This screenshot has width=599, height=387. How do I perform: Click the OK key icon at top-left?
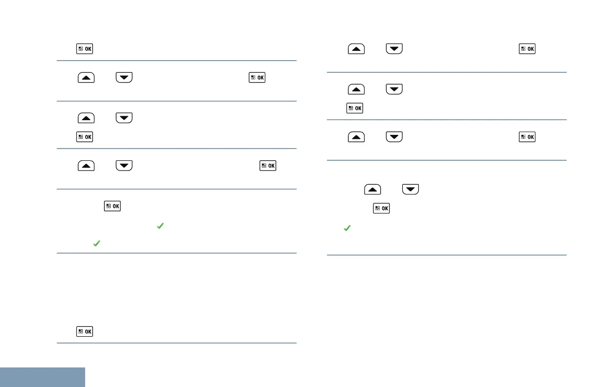point(84,49)
